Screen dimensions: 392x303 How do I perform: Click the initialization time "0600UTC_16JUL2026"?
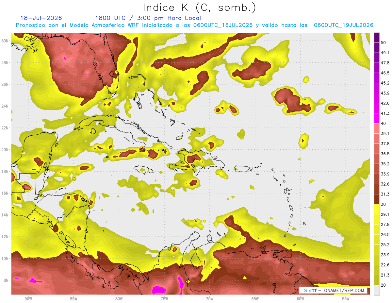point(223,25)
